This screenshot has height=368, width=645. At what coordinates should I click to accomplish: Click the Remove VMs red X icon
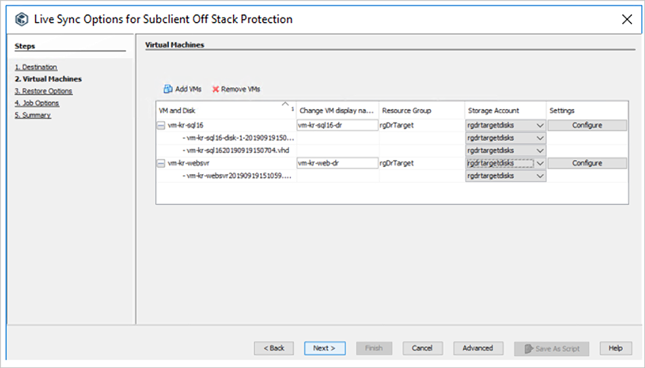215,89
